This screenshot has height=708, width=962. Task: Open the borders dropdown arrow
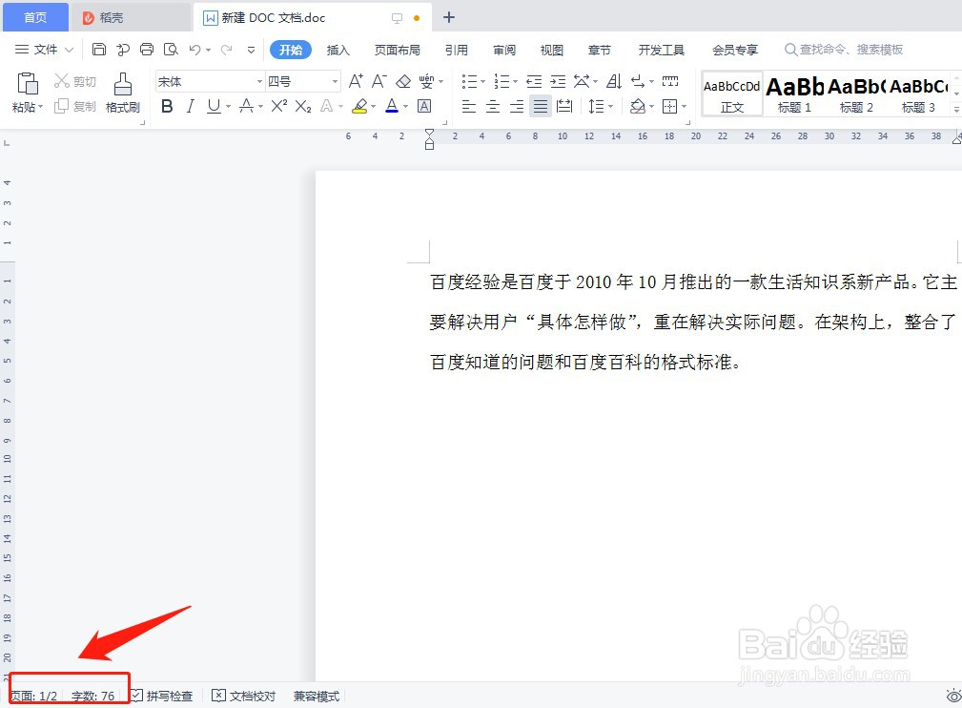tap(684, 107)
